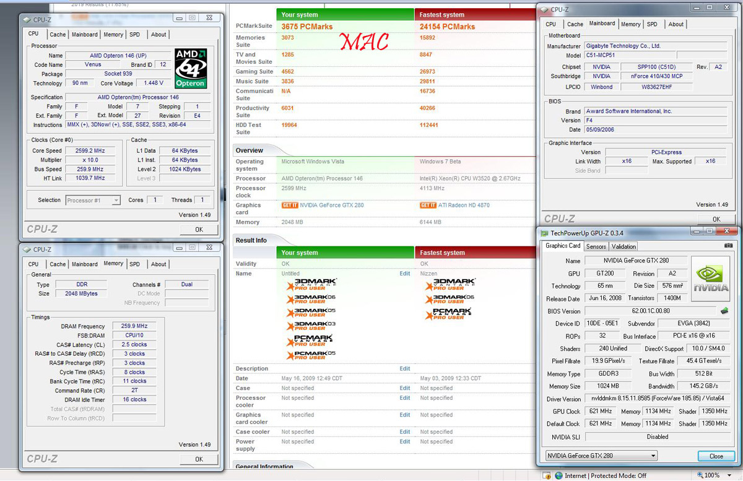Click the '24154 PCMarks' fastest score text
The height and width of the screenshot is (481, 743).
448,27
